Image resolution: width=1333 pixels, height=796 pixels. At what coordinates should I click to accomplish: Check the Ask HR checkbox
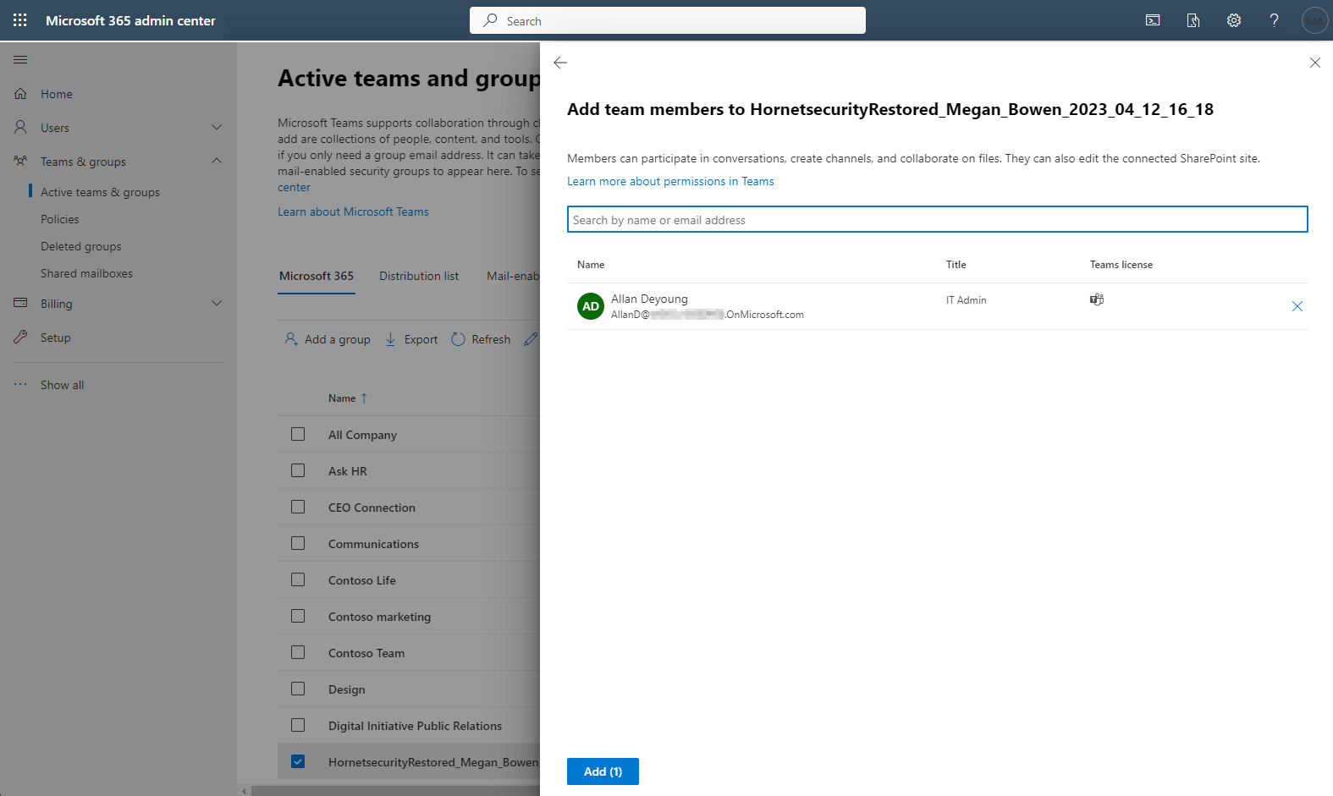tap(298, 470)
